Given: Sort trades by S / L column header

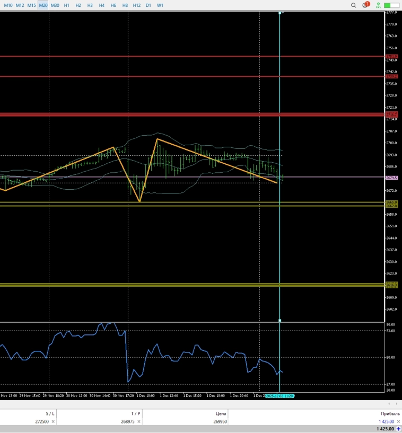Looking at the screenshot, I should coord(50,414).
